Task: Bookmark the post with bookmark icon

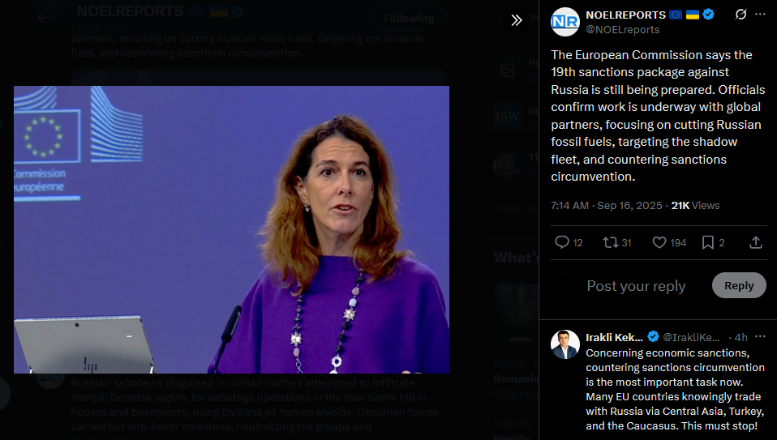Action: coord(707,242)
